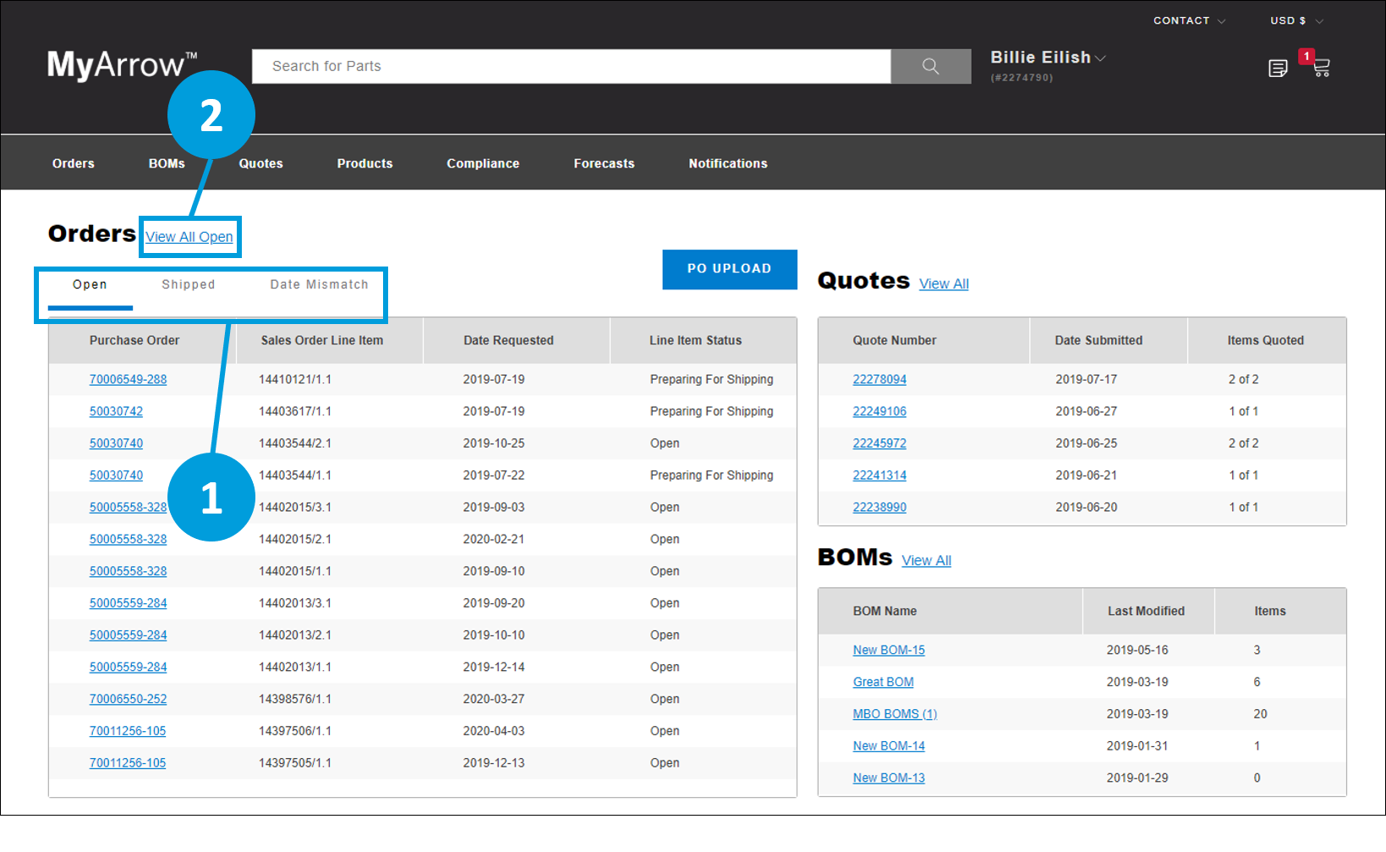Select the Products menu item
The height and width of the screenshot is (852, 1386).
[x=364, y=162]
